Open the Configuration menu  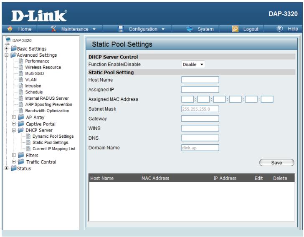click(x=143, y=29)
